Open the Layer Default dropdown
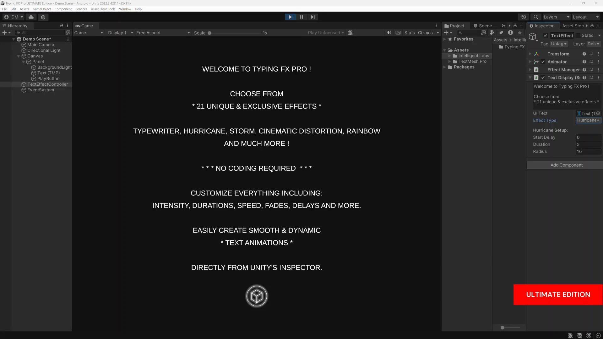The height and width of the screenshot is (339, 603). [594, 44]
